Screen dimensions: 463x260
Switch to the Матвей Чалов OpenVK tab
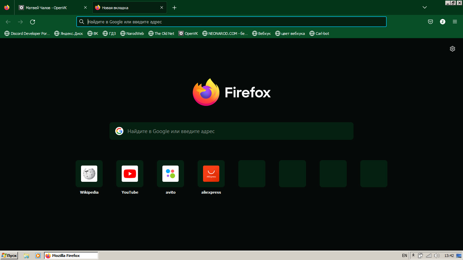click(x=51, y=7)
